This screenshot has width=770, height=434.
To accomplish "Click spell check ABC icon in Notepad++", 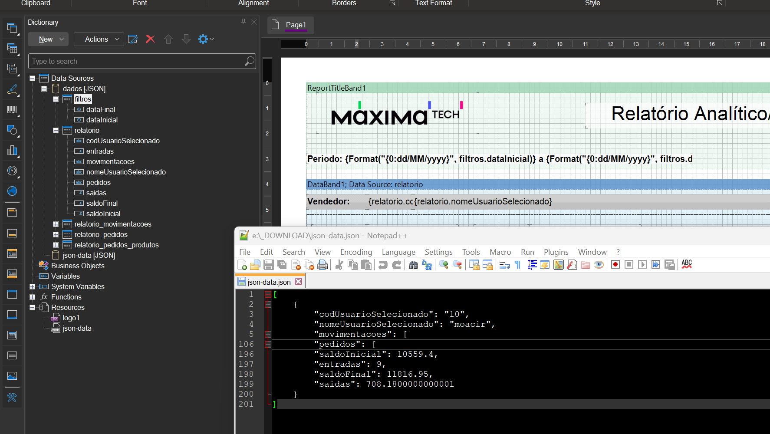I will pyautogui.click(x=686, y=265).
